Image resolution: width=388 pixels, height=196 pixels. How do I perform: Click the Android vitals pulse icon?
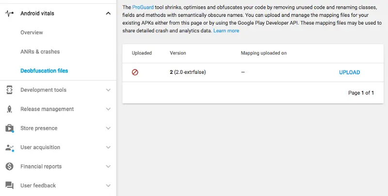[9, 14]
